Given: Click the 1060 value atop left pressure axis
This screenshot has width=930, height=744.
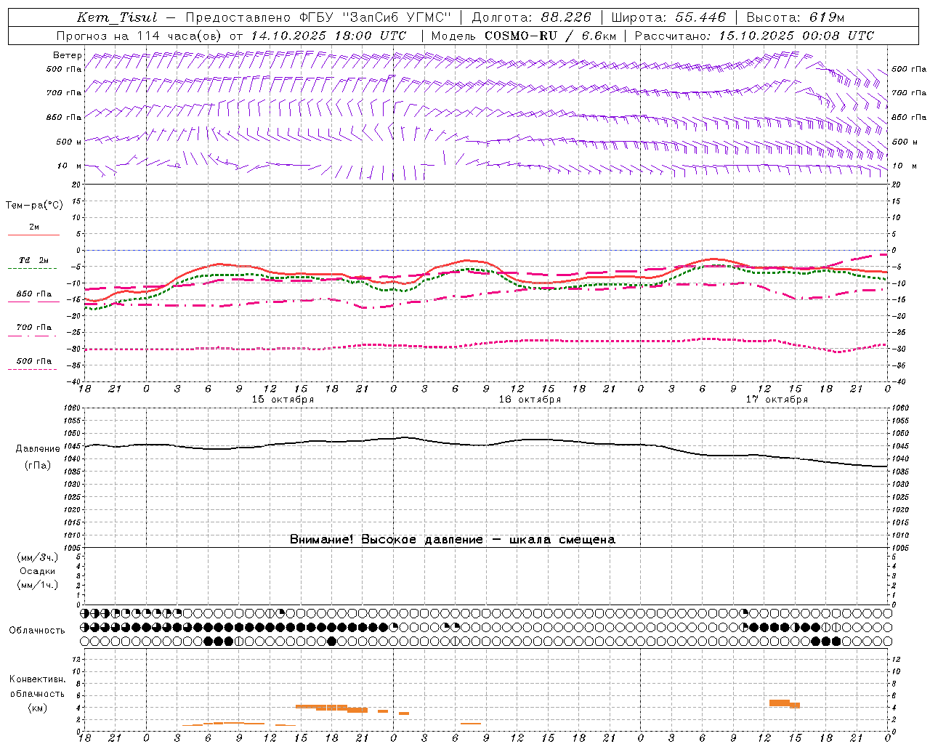Looking at the screenshot, I should (73, 408).
